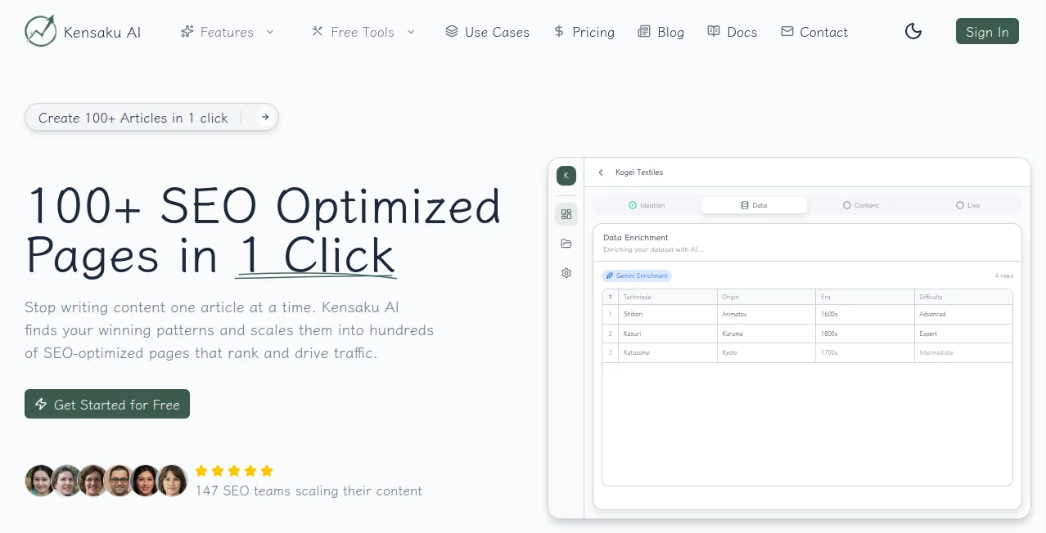Viewport: 1046px width, 533px height.
Task: Click the Sign In button
Action: (x=987, y=31)
